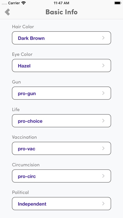Image resolution: width=123 pixels, height=218 pixels.
Task: Click the chevron beside pro-gun
Action: pyautogui.click(x=103, y=93)
